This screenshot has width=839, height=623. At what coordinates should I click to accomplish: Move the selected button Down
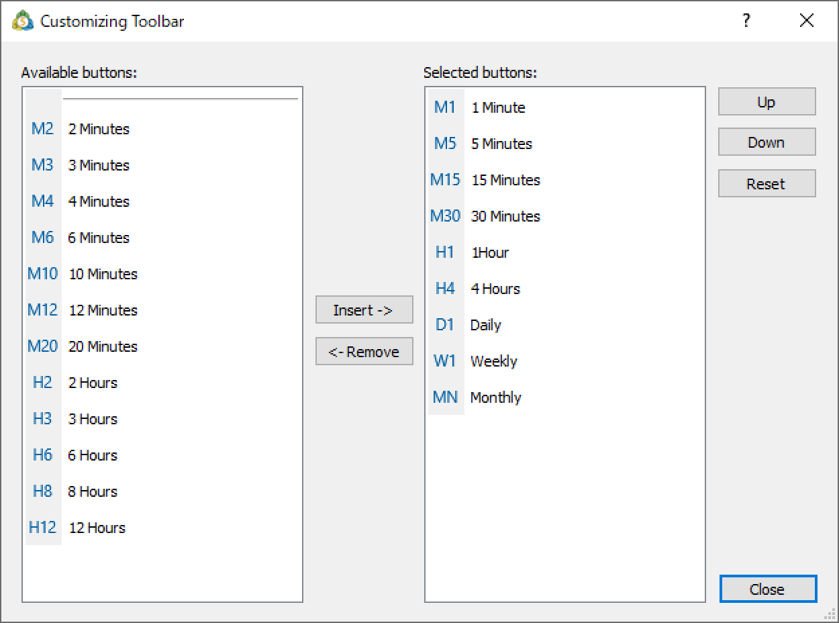(767, 142)
